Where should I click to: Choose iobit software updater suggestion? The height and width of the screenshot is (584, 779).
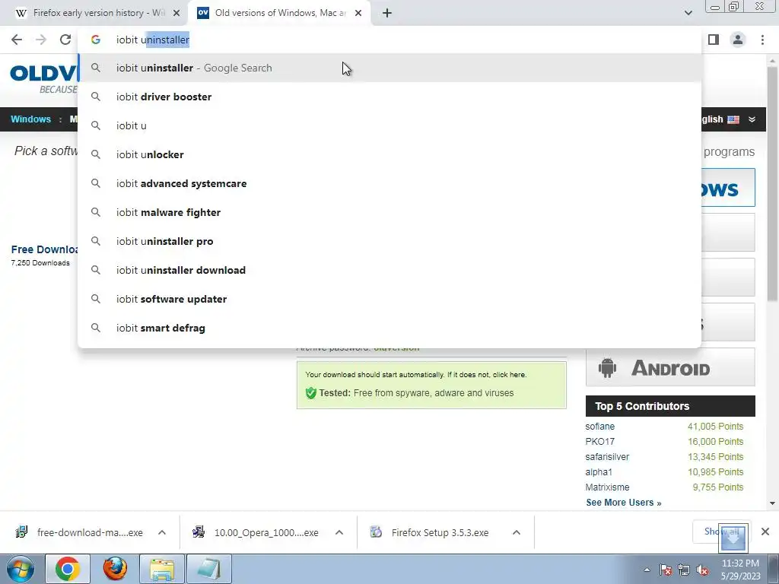point(389,299)
